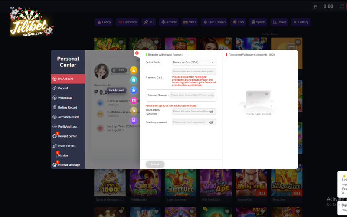Show the Transaction Password characters

tap(211, 112)
